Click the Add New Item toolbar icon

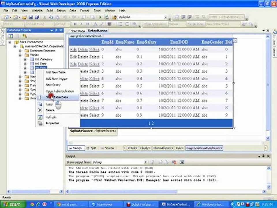point(15,17)
